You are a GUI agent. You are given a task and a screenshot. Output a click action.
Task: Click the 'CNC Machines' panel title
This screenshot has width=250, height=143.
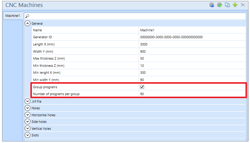(24, 5)
